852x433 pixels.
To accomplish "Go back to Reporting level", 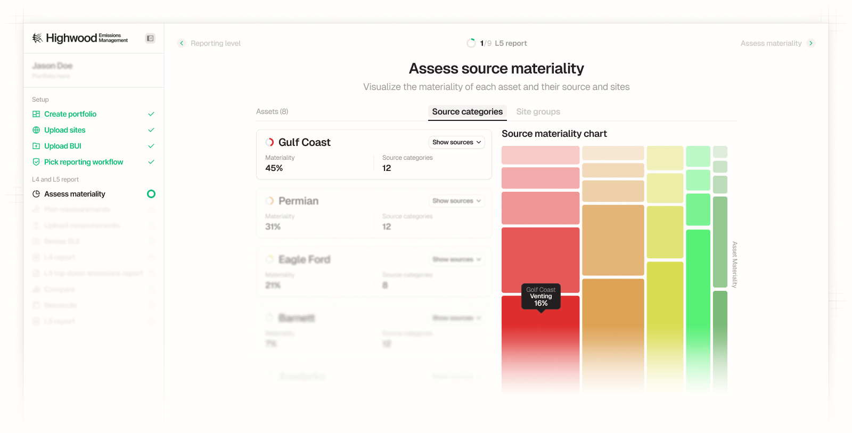I will coord(216,43).
